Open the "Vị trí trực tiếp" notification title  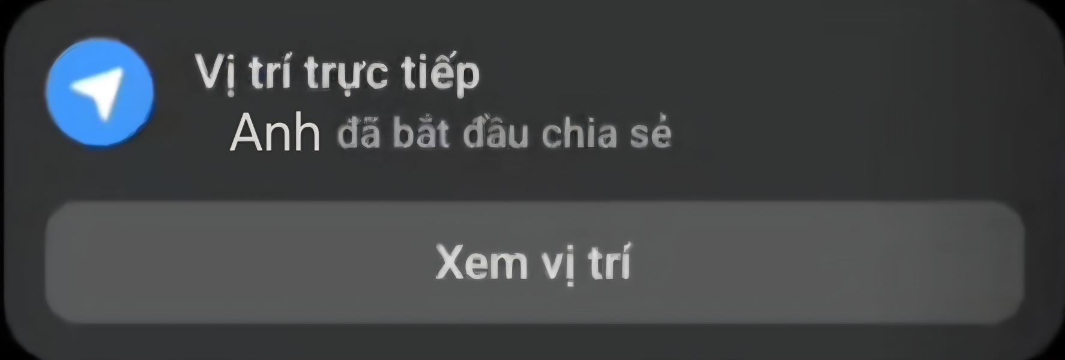point(337,74)
